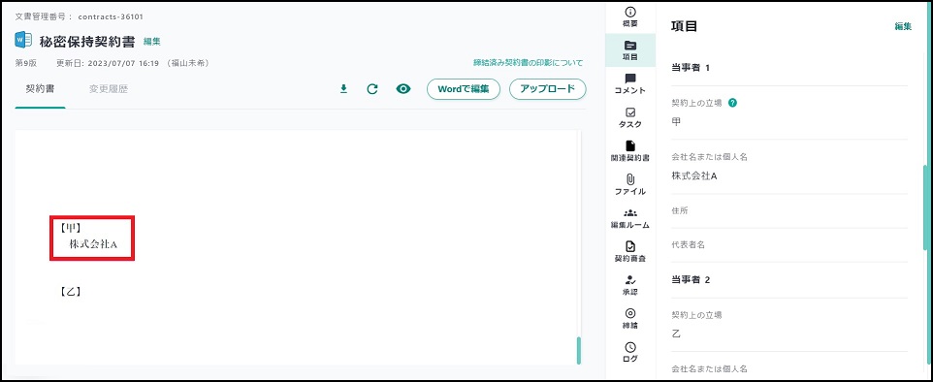933x382 pixels.
Task: Click the refresh icon in the toolbar
Action: tap(372, 89)
